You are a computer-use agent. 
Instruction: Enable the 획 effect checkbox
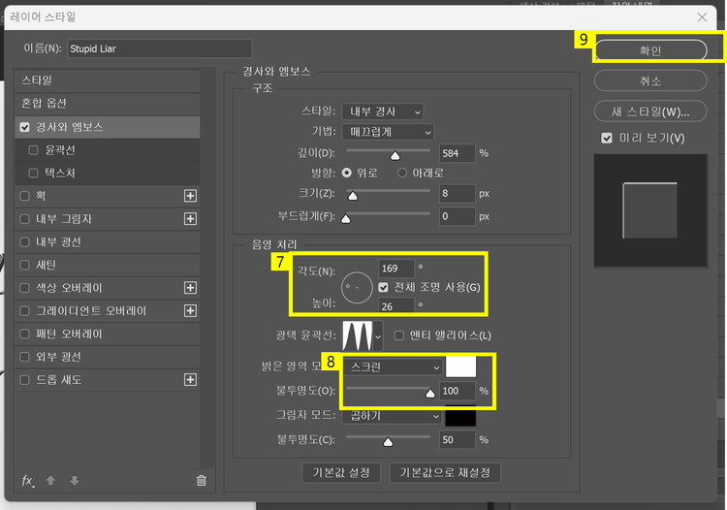24,196
